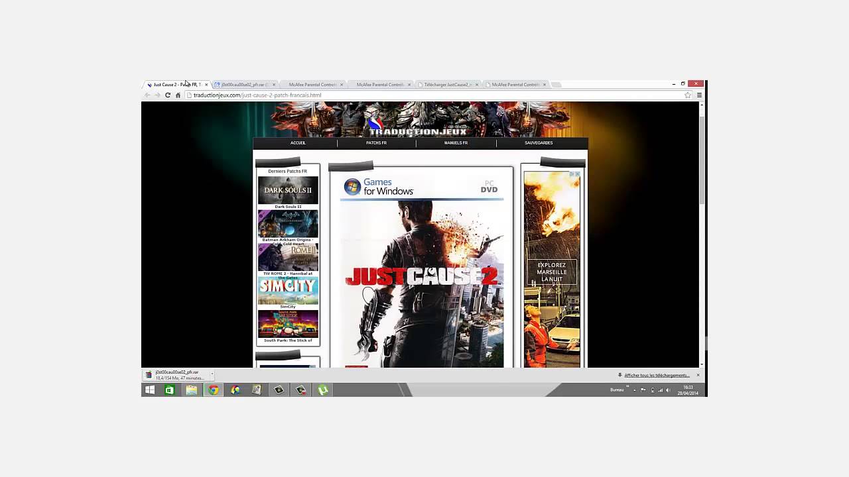Close the Télécharger JustCause2 tab
849x477 pixels.
click(477, 85)
